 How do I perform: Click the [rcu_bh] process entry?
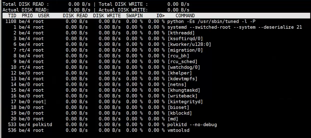click(178, 56)
